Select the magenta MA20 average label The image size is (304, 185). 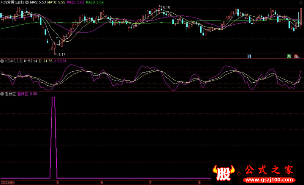[x=75, y=2]
